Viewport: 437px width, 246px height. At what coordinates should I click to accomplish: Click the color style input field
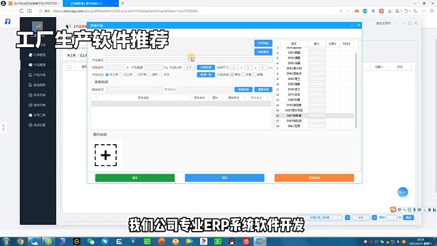(134, 90)
